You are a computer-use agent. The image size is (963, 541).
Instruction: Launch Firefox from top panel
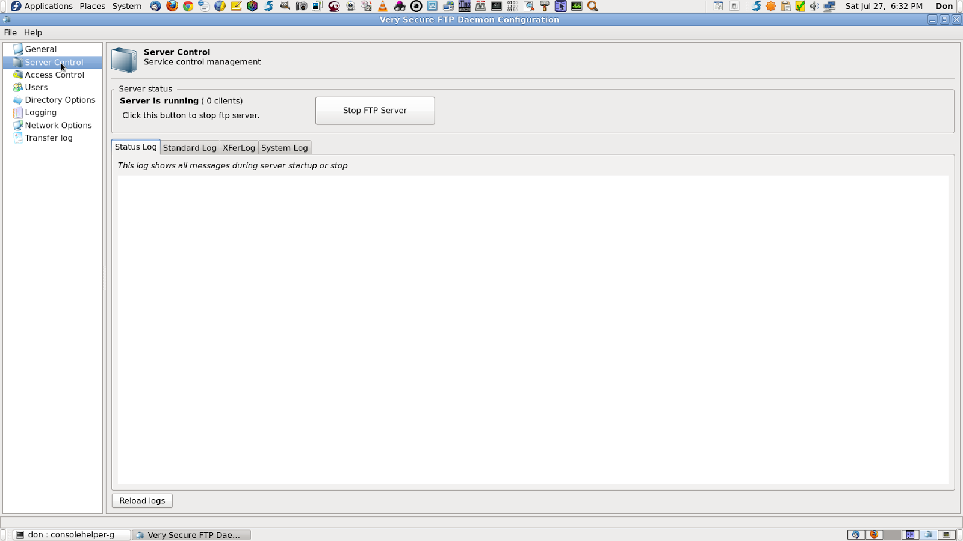[172, 6]
